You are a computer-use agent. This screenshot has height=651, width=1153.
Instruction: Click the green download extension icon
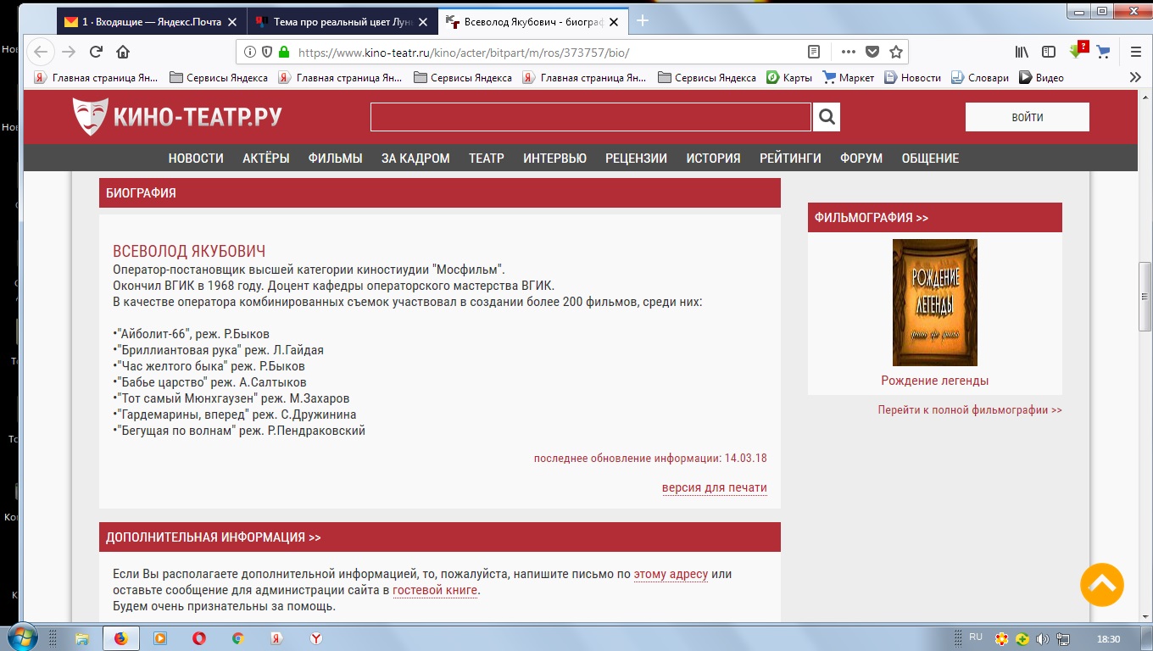(x=1078, y=50)
